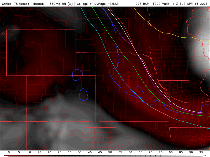
Task: Select the colorbar label "20"
Action: tap(49, 152)
